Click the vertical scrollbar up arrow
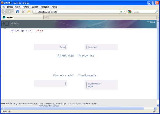Image resolution: width=160 pixels, height=114 pixels. coord(158,21)
